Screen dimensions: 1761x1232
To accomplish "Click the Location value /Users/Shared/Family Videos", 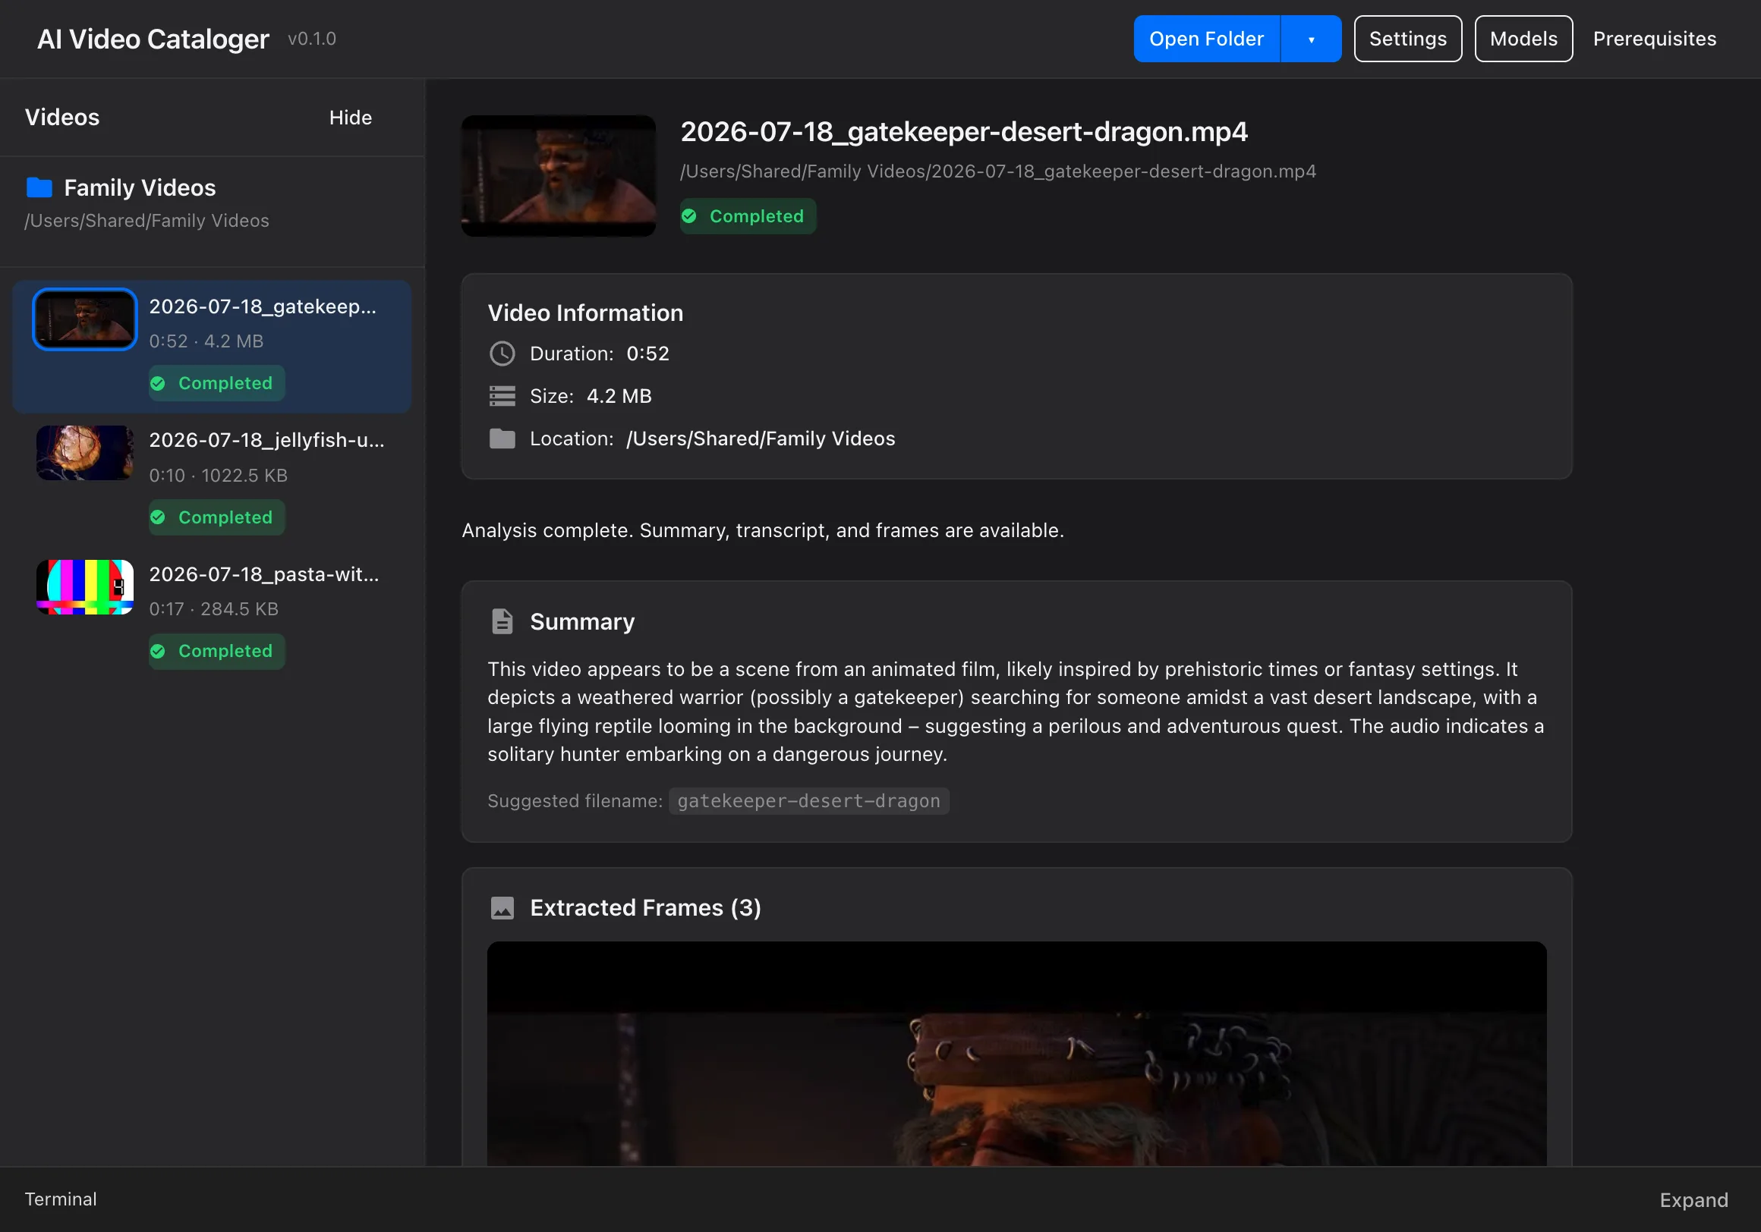I will (x=760, y=438).
